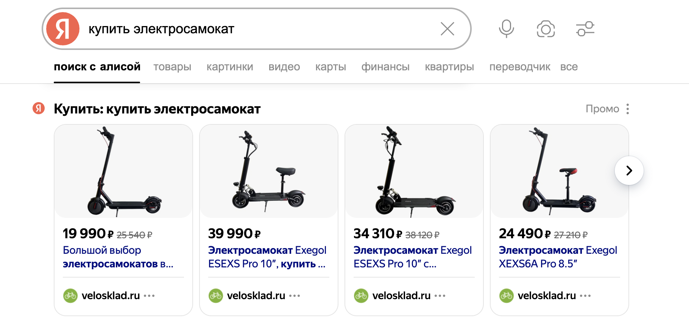Open image search via the camera icon
The width and height of the screenshot is (689, 326).
pos(546,29)
